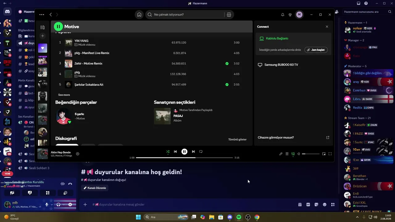Open the Spotify play queue

(287, 154)
